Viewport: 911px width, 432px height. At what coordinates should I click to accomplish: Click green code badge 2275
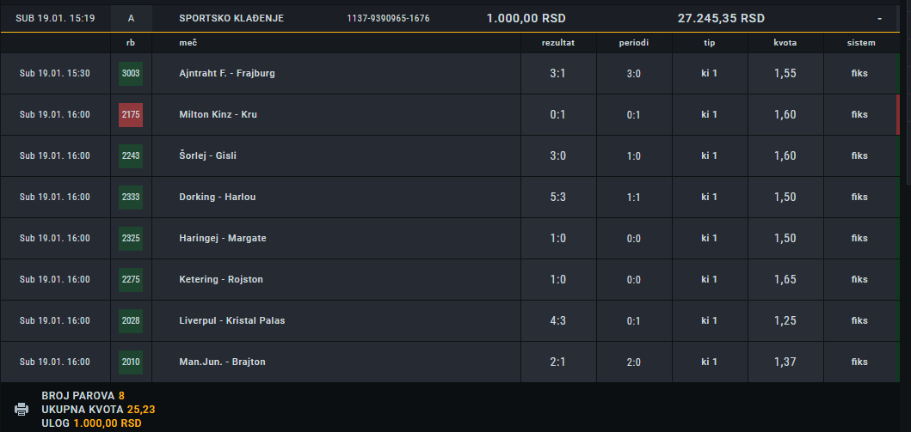tap(131, 279)
